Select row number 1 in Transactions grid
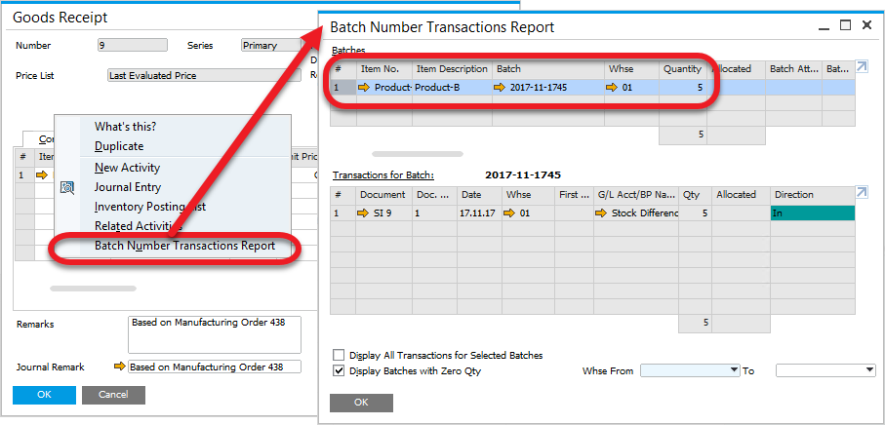This screenshot has height=425, width=885. [343, 213]
